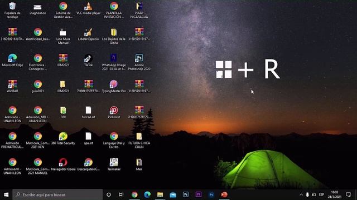The height and width of the screenshot is (200, 357).
Task: Select 360 Total Security shortcut
Action: point(63,138)
